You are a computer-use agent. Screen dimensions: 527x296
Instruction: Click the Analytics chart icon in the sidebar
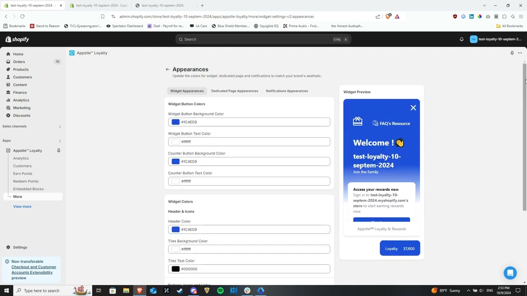point(8,100)
